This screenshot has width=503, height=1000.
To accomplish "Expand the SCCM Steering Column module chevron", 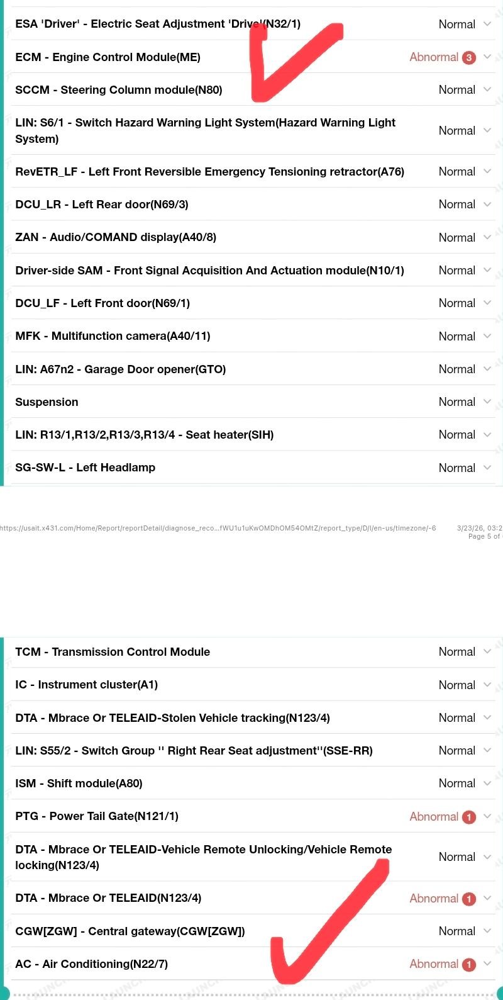I will click(487, 90).
